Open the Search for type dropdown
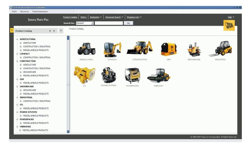The image size is (251, 148). 92,23
